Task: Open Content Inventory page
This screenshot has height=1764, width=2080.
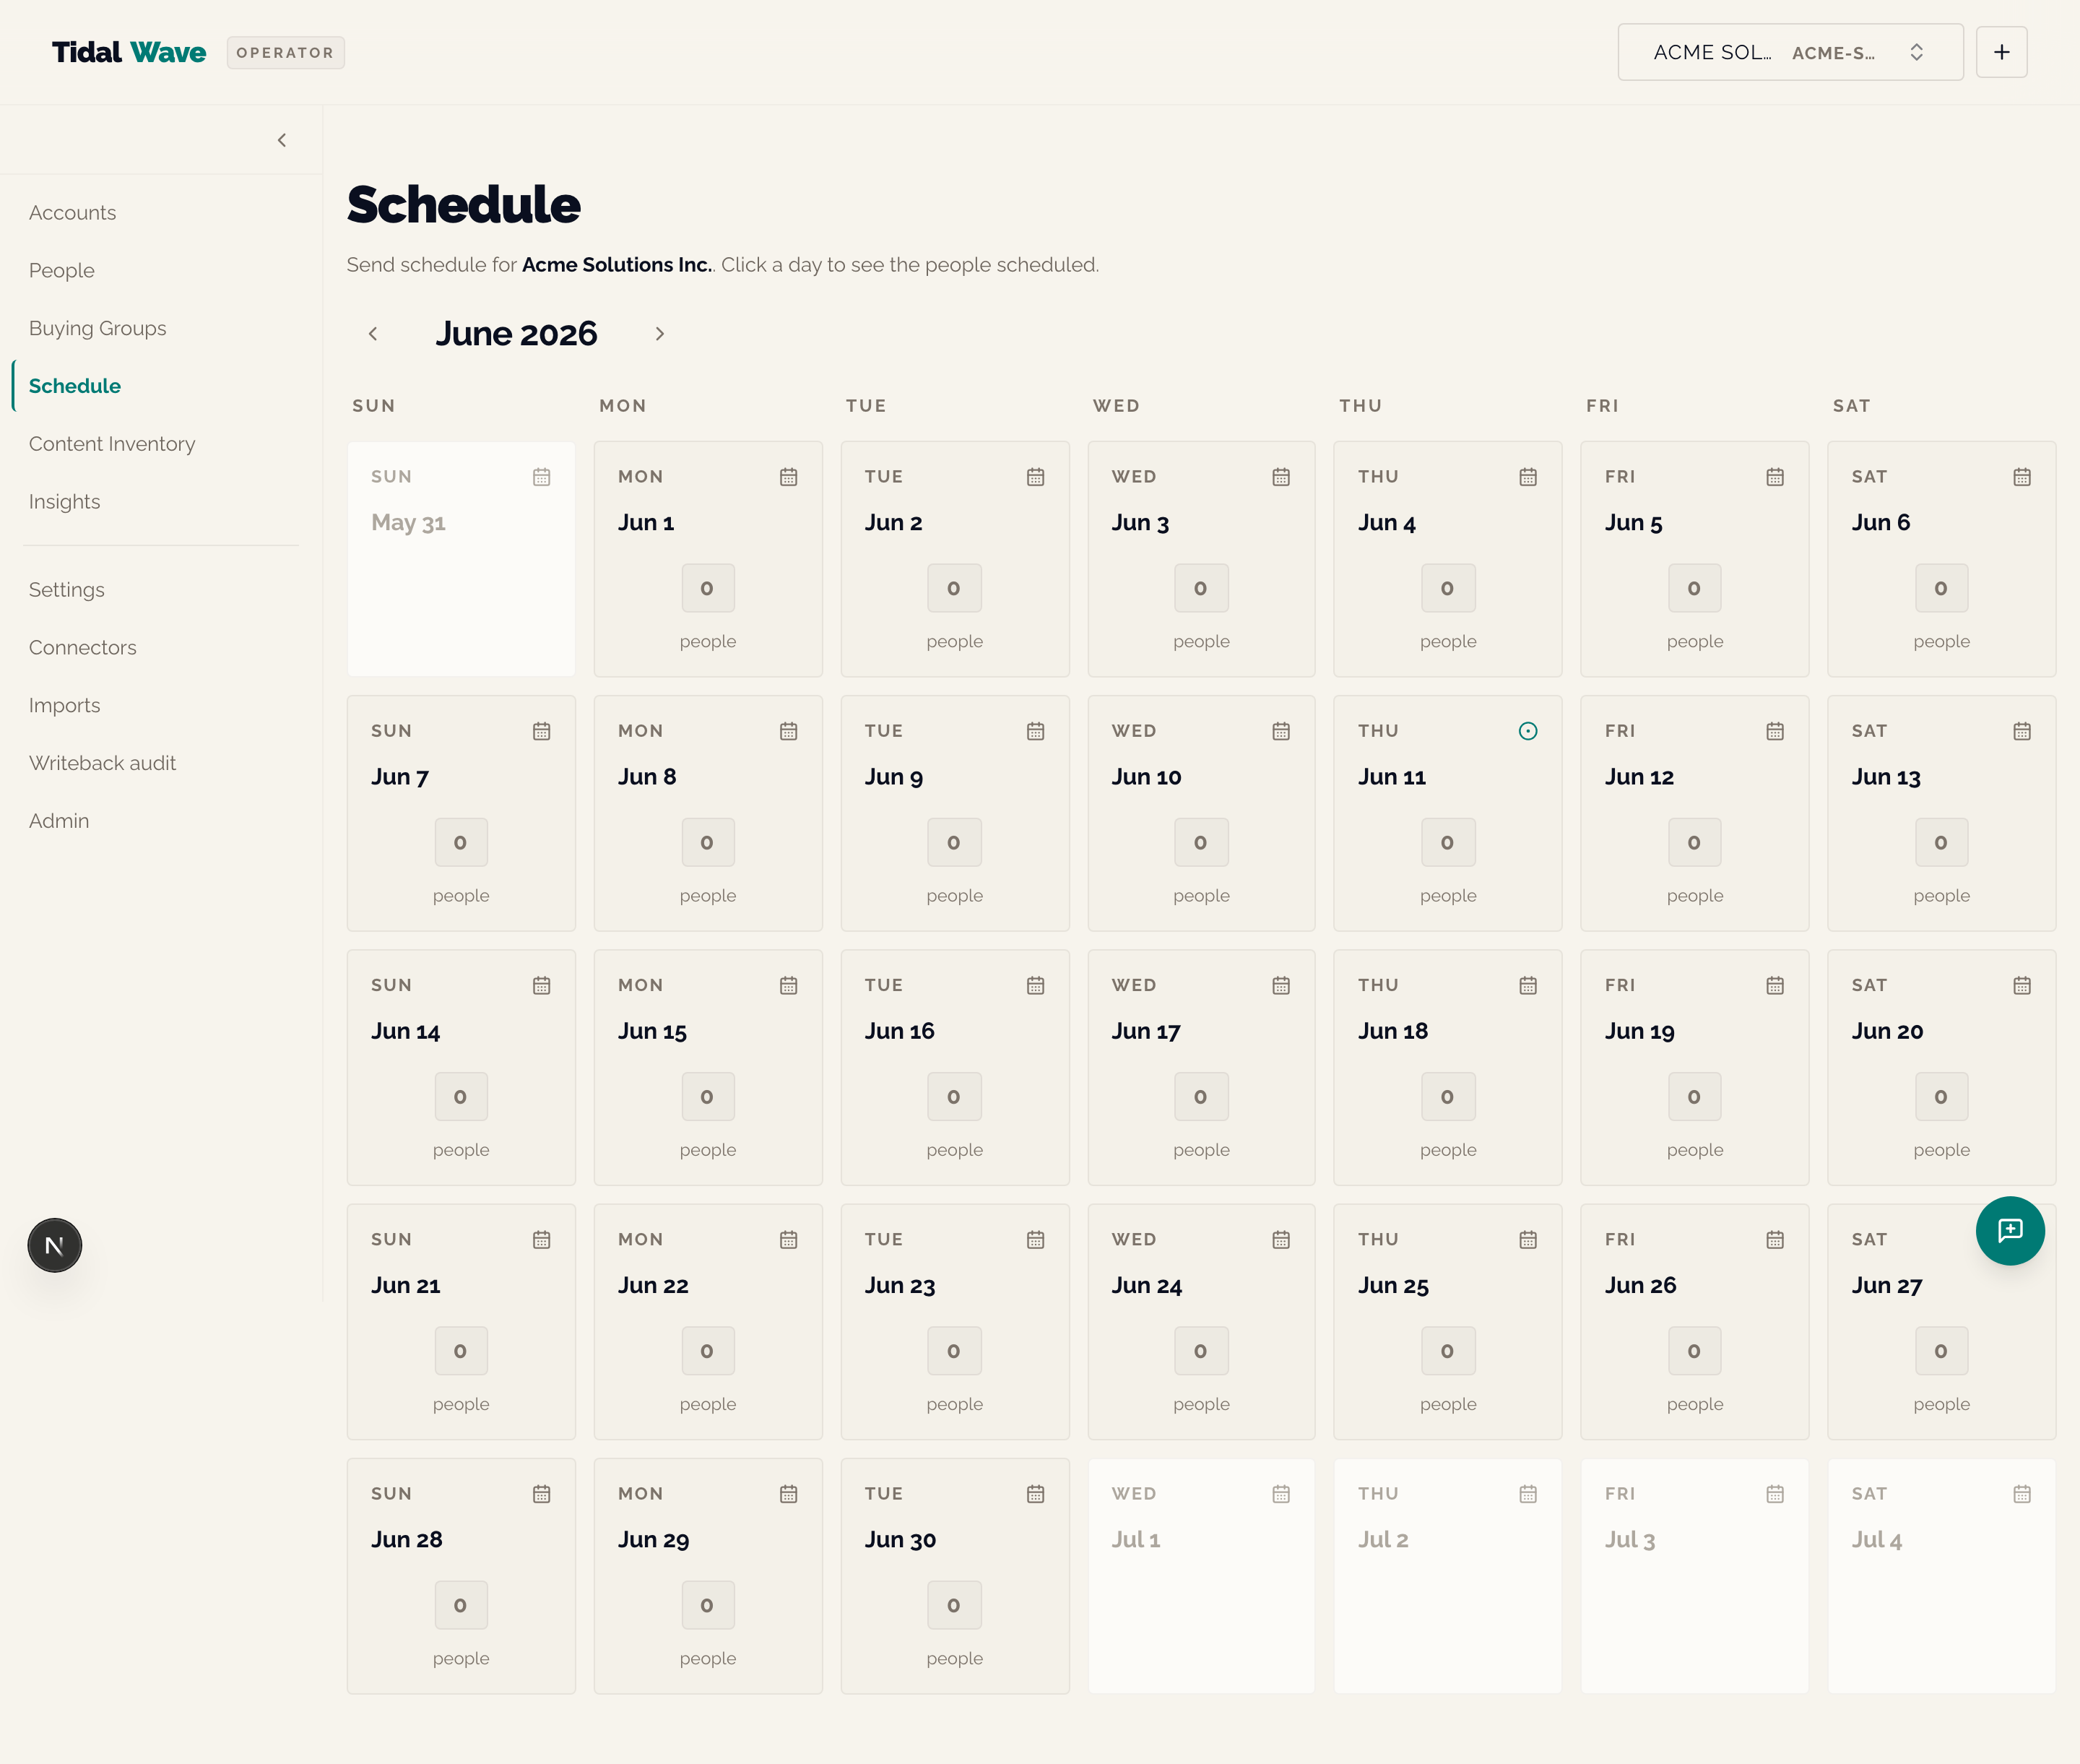Action: pos(112,444)
